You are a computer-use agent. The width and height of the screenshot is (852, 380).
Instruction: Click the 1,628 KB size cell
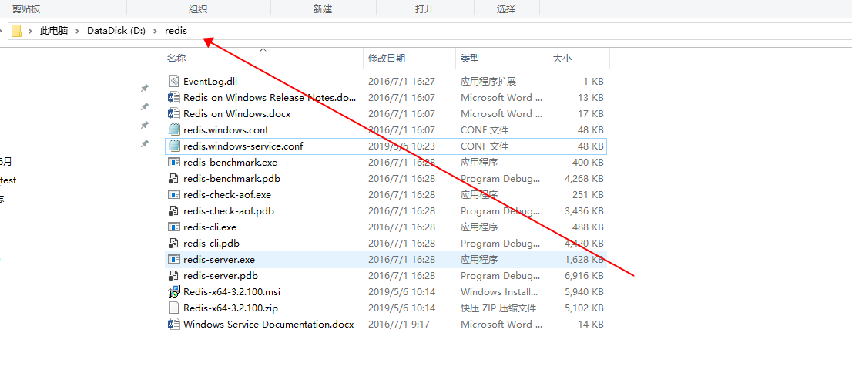point(584,259)
